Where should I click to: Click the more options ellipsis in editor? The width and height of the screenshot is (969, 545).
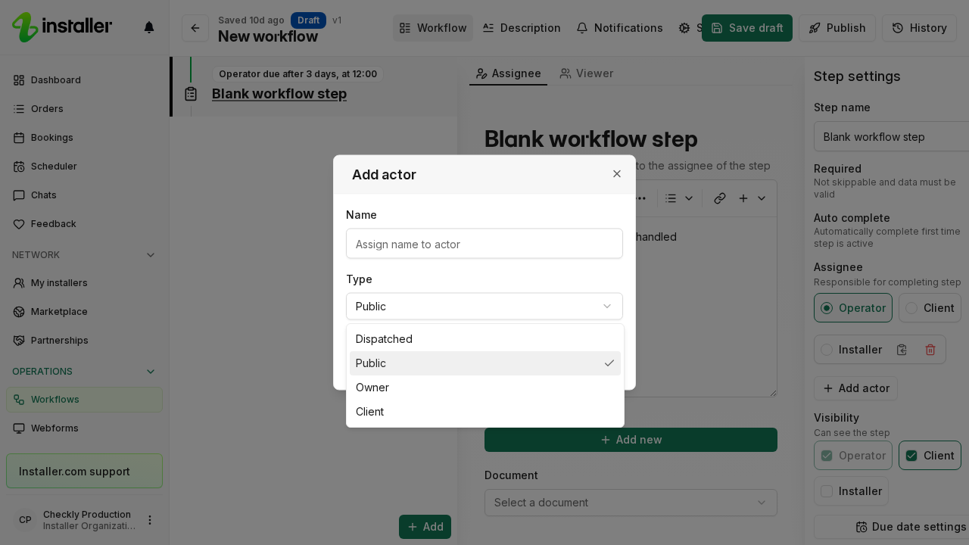tap(640, 198)
